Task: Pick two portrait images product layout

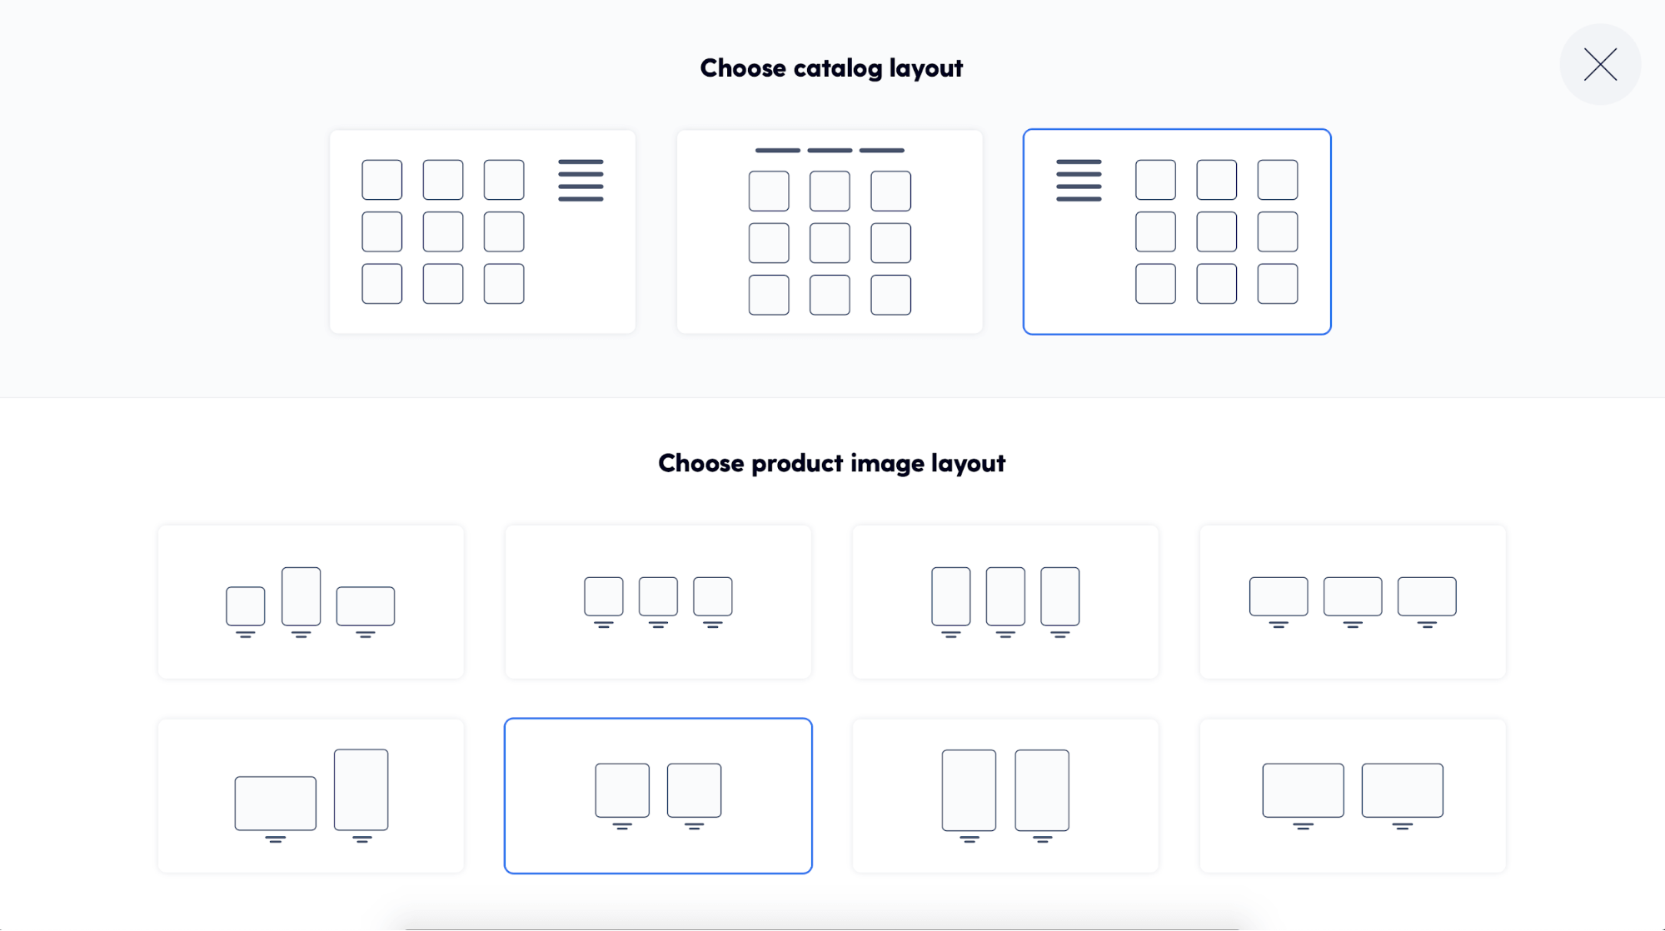Action: coord(1005,796)
